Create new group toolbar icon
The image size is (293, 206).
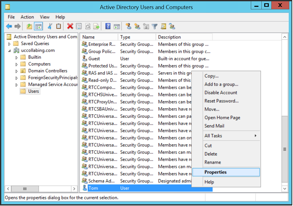coord(137,26)
